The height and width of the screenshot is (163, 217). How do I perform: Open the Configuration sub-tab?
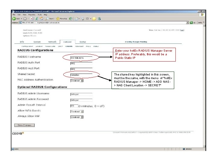click(x=27, y=46)
